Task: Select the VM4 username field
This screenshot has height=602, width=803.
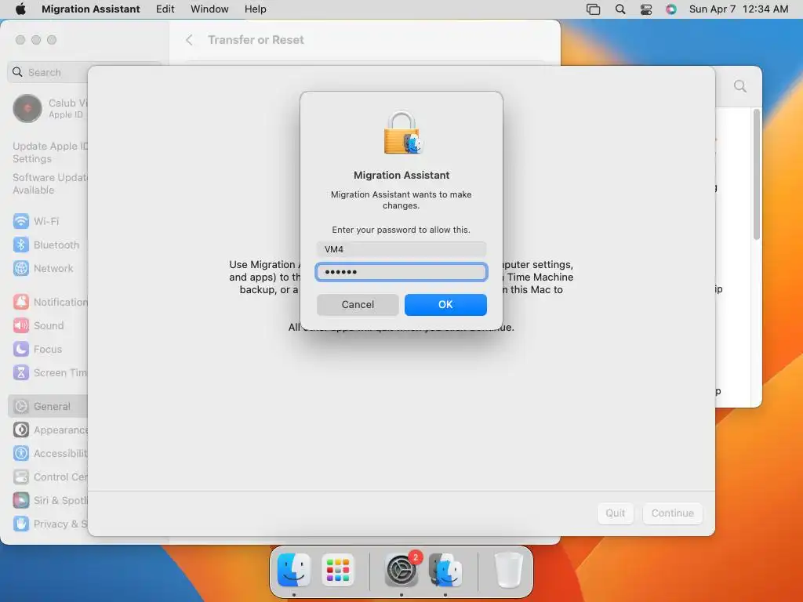Action: (401, 249)
